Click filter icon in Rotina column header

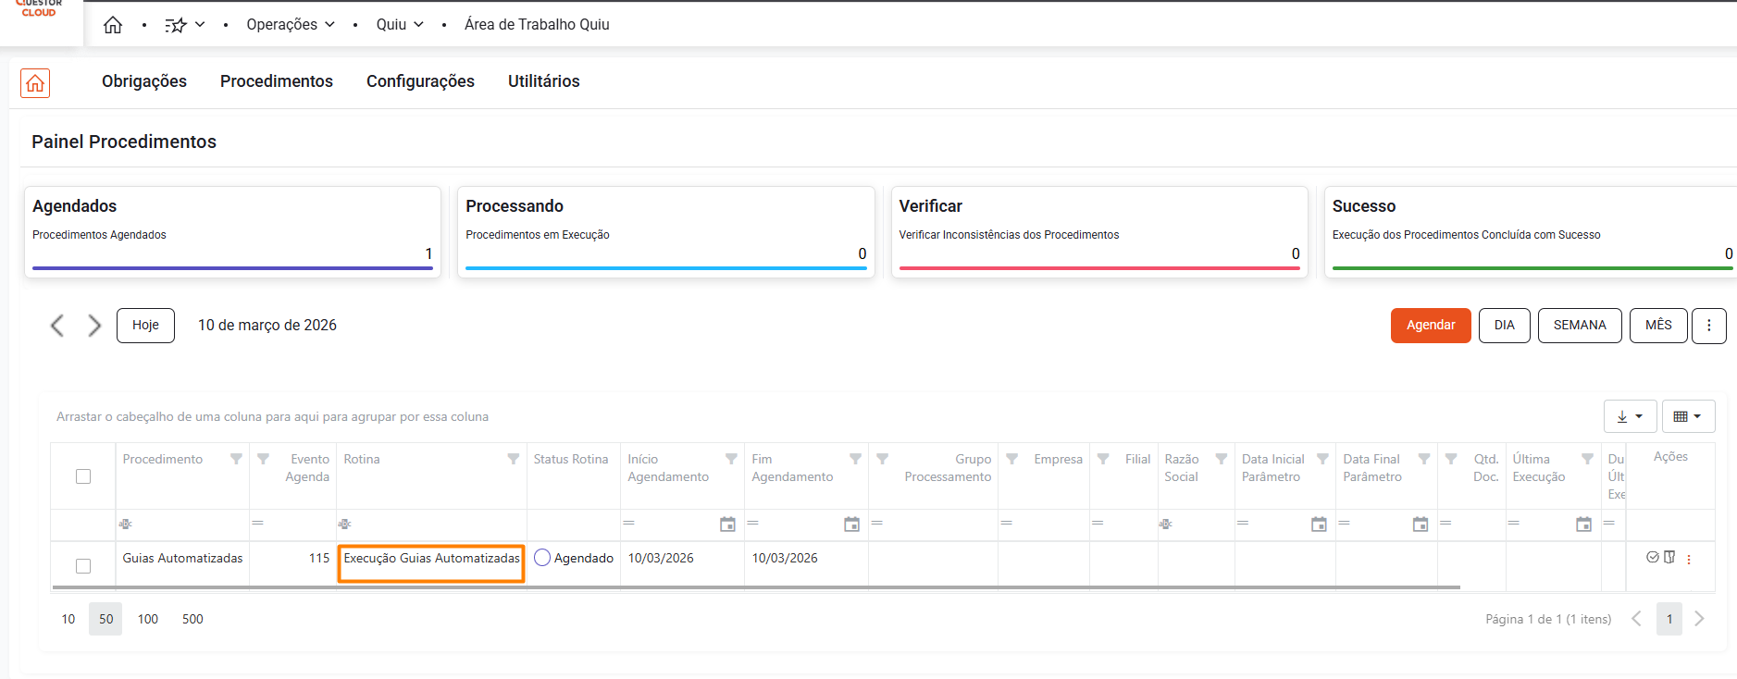513,459
